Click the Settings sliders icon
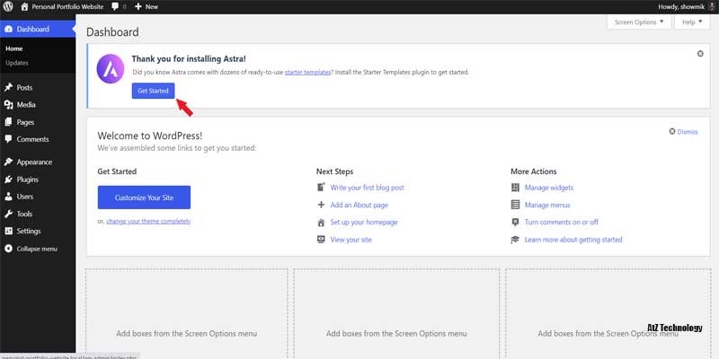This screenshot has width=719, height=359. (x=8, y=232)
